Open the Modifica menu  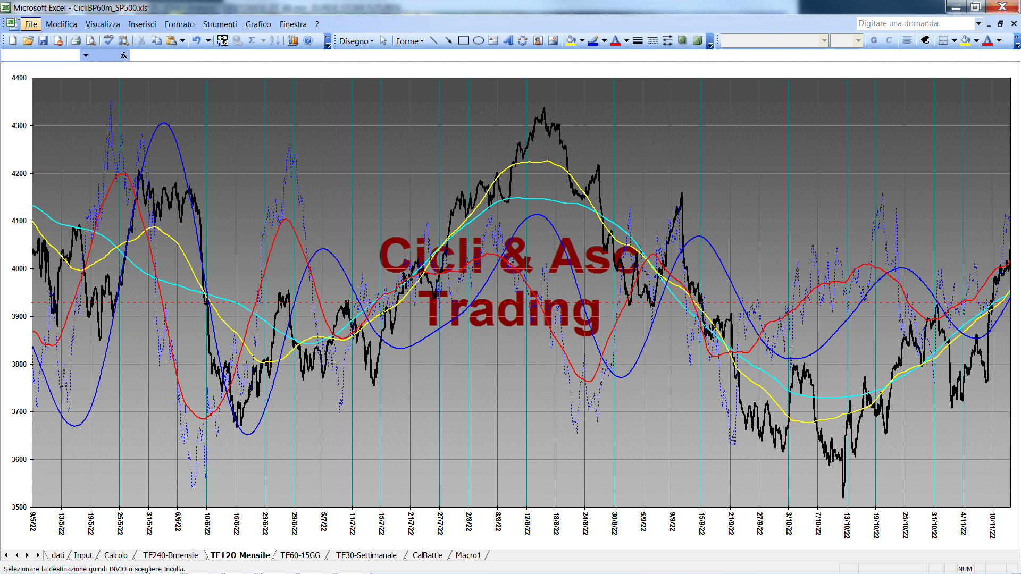click(x=61, y=24)
